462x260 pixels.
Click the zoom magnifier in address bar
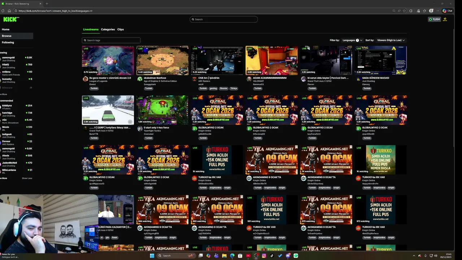[x=394, y=11]
